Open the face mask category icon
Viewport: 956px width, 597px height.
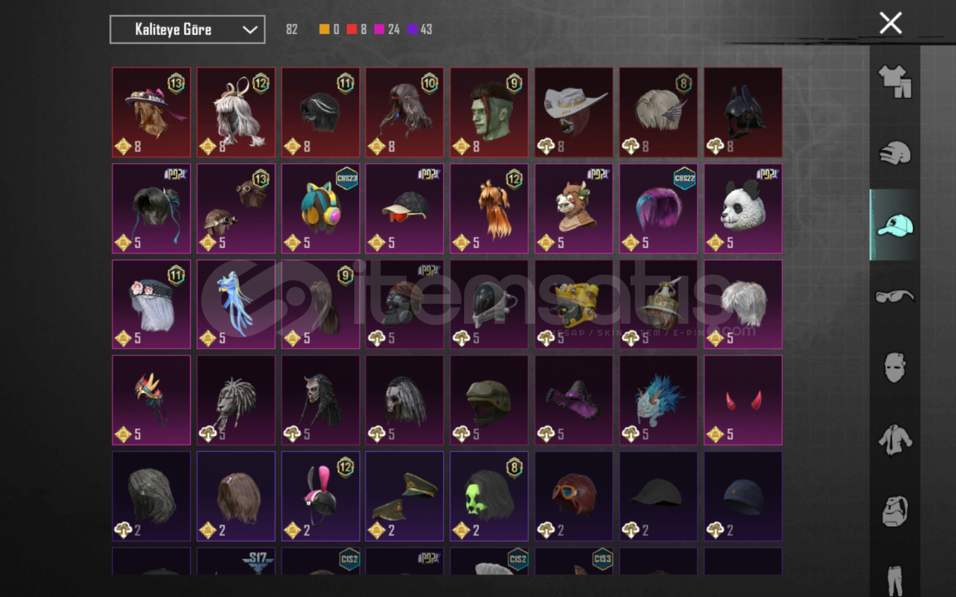895,368
